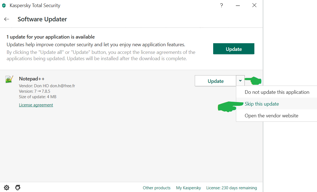Screen dimensions: 317x192
Task: Close the Kaspersky Total Security window
Action: [x=254, y=5]
